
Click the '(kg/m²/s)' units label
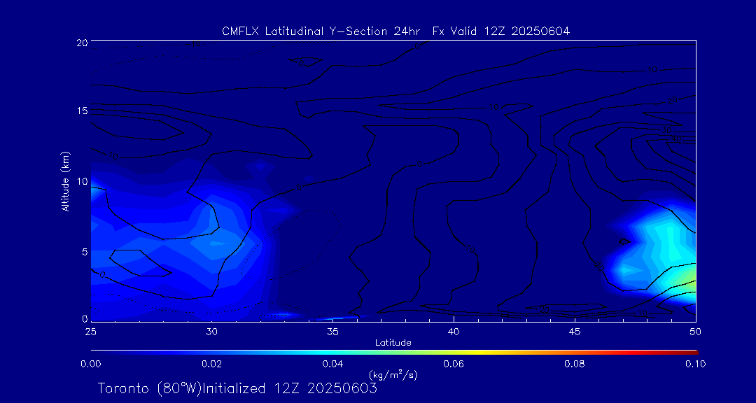pos(393,374)
